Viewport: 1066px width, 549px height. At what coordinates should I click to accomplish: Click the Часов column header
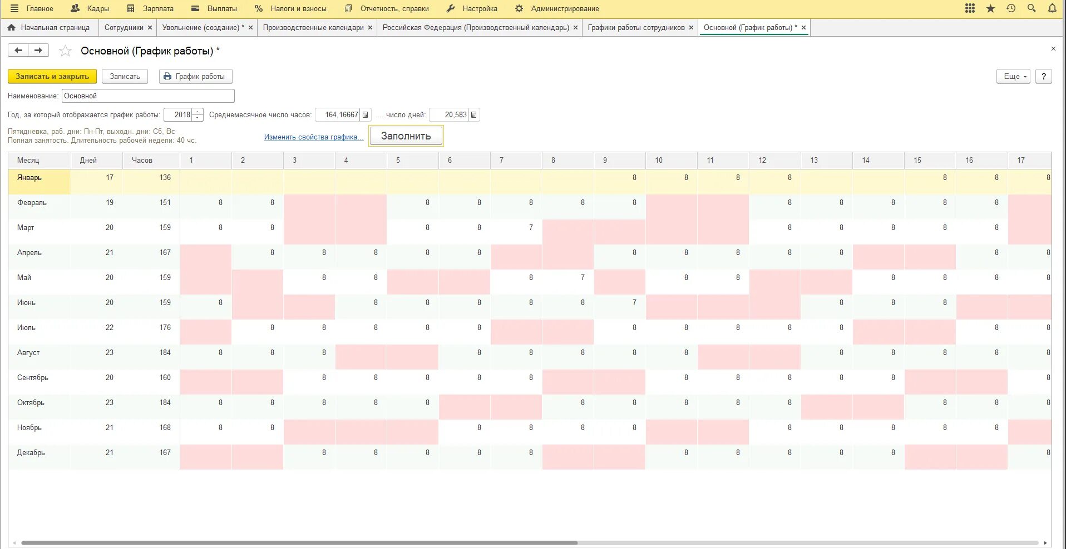[x=151, y=161]
